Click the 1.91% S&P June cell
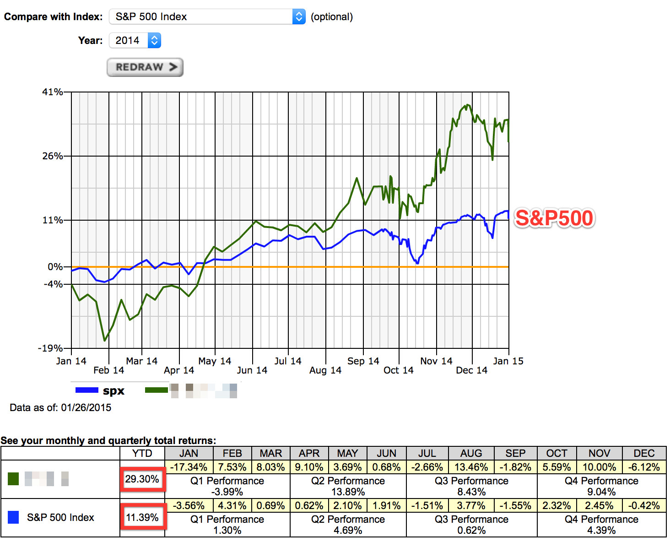The height and width of the screenshot is (542, 670). (387, 506)
